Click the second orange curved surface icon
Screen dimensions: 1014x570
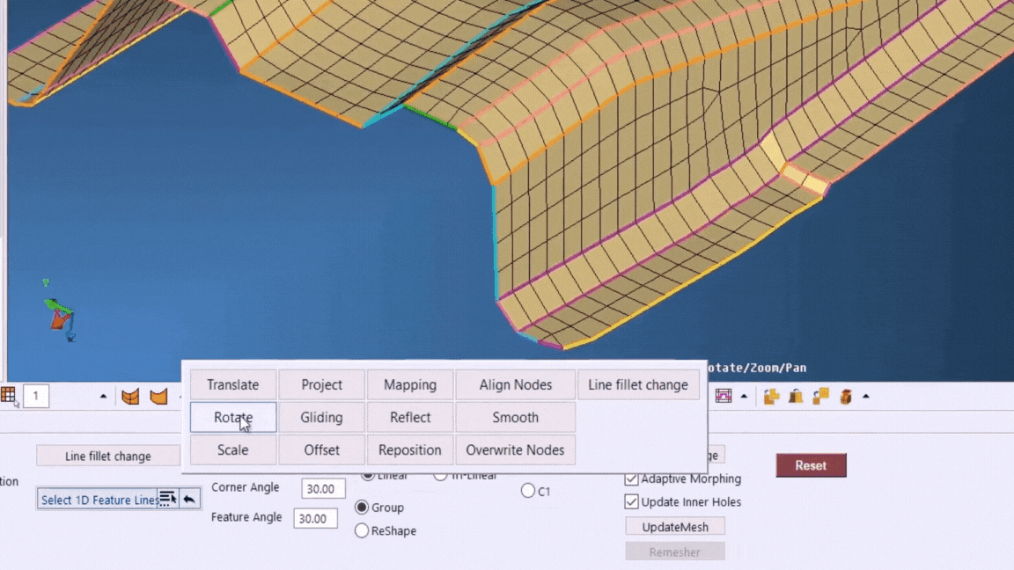point(158,397)
